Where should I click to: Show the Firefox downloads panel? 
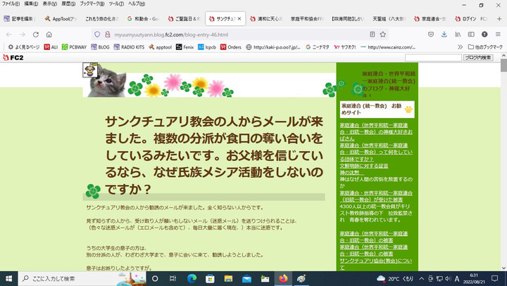[x=444, y=34]
